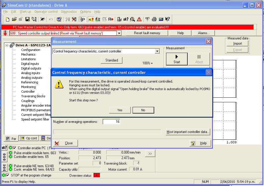
Task: Click the red down arrow fault icon
Action: (x=5, y=33)
